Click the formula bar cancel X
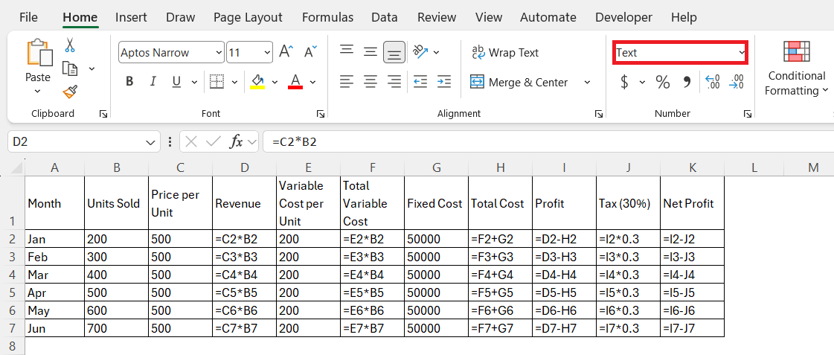834x355 pixels. tap(191, 141)
